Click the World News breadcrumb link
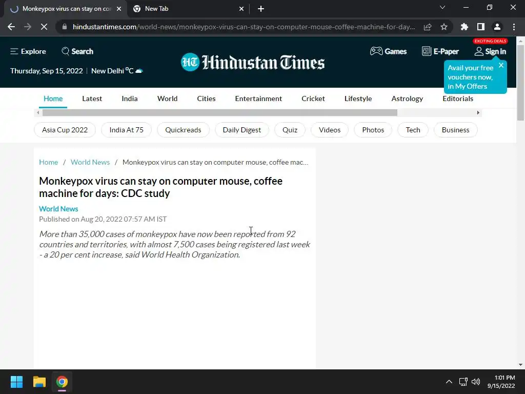525x394 pixels. coord(90,162)
